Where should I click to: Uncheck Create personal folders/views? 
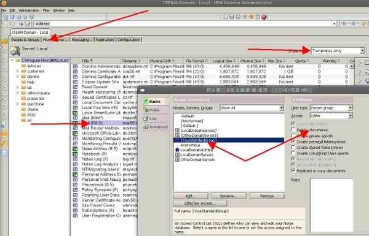pos(293,142)
